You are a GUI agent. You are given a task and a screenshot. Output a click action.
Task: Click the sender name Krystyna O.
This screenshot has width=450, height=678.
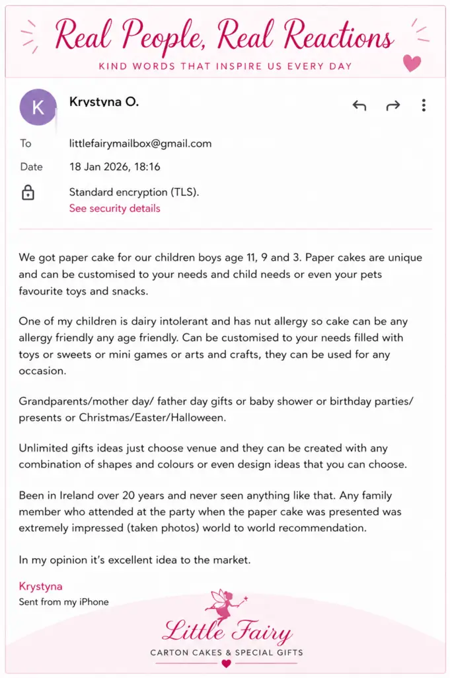(x=104, y=101)
